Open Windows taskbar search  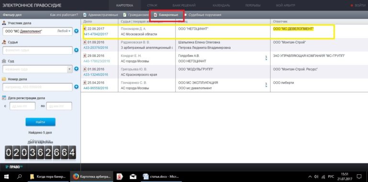20,177
